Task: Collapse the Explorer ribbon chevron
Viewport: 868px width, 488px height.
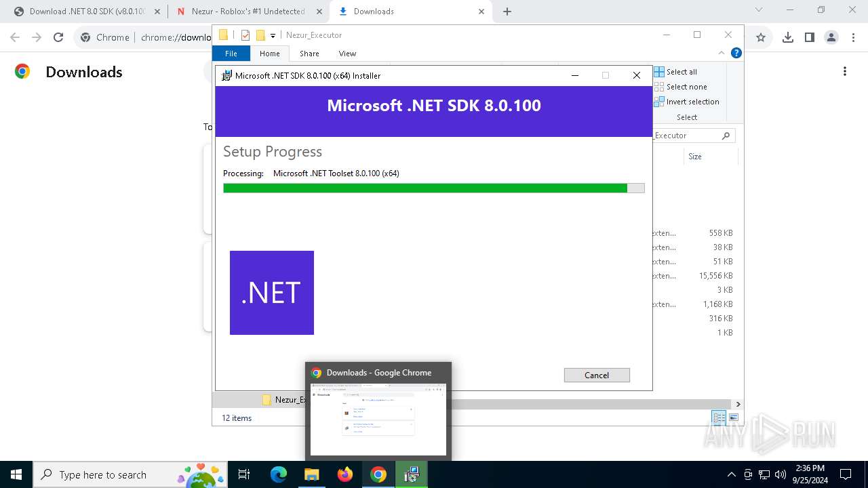Action: click(722, 53)
